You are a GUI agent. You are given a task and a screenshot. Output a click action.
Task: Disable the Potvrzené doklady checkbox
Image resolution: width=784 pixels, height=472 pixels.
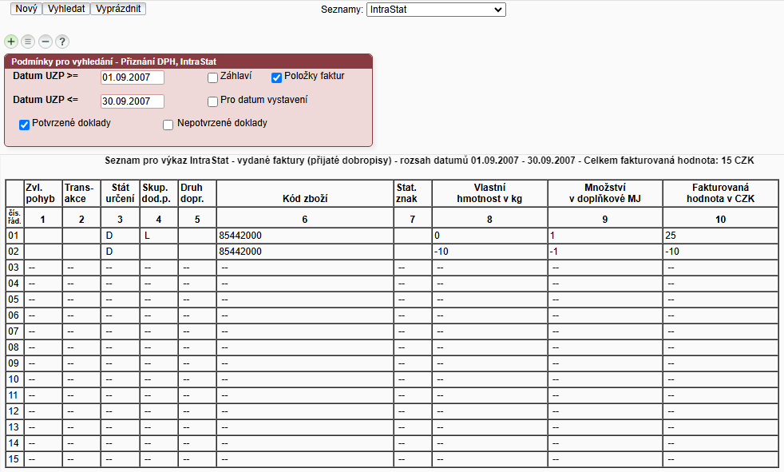(24, 125)
